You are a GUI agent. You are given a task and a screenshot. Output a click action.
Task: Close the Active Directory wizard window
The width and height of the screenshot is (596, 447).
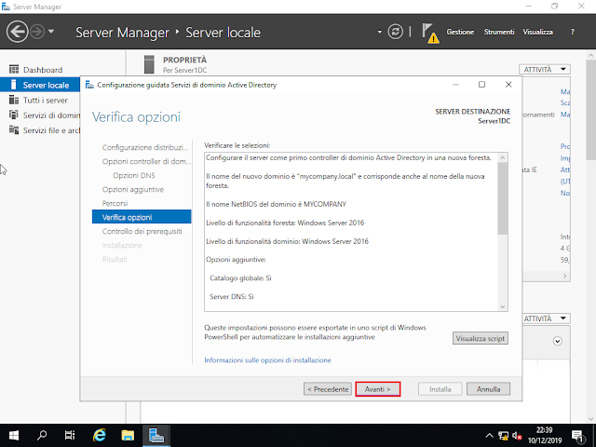tap(508, 85)
